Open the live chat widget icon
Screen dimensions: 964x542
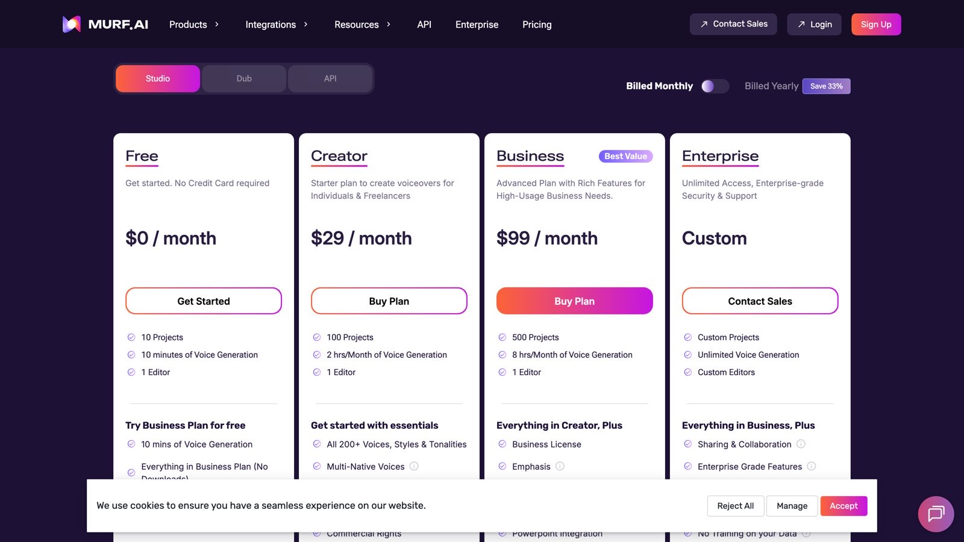click(x=936, y=514)
